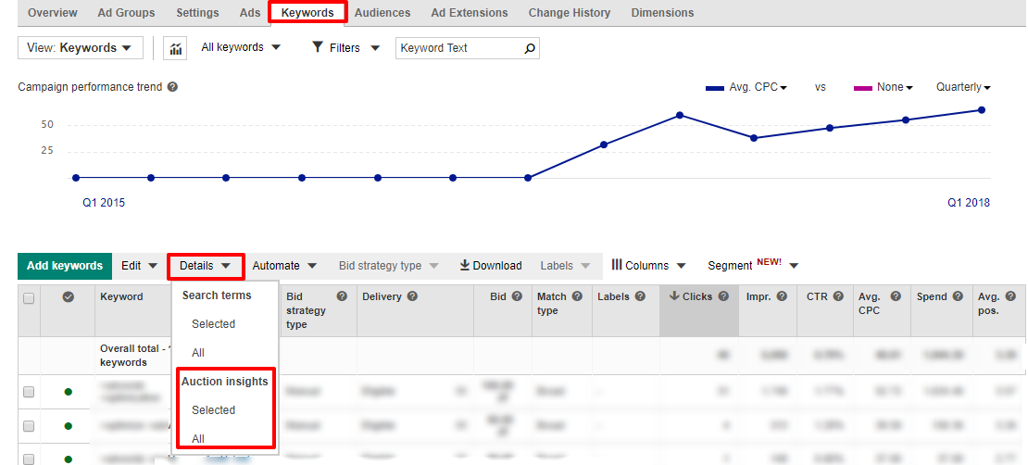Image resolution: width=1028 pixels, height=465 pixels.
Task: Change the Quarterly granularity dropdown
Action: pos(963,87)
